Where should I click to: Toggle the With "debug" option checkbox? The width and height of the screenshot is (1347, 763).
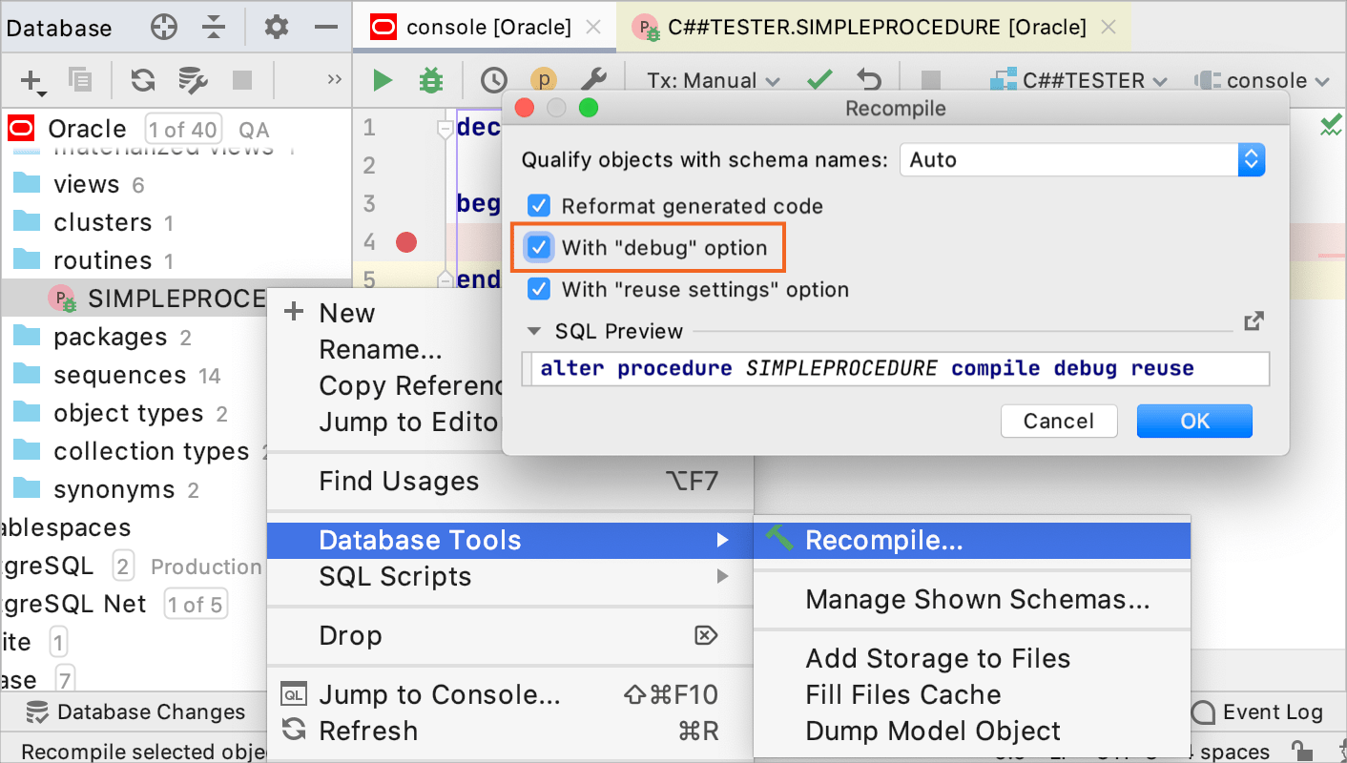pos(539,247)
